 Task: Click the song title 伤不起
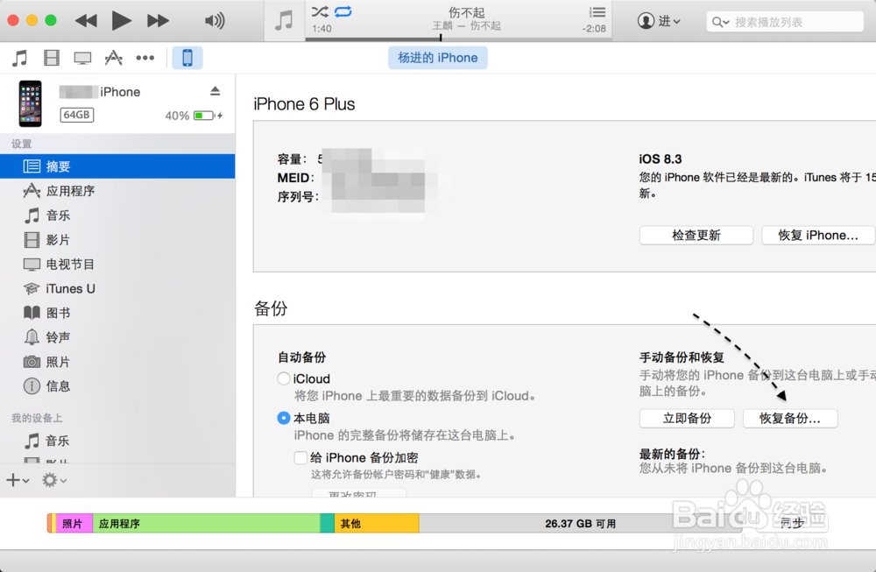coord(467,11)
